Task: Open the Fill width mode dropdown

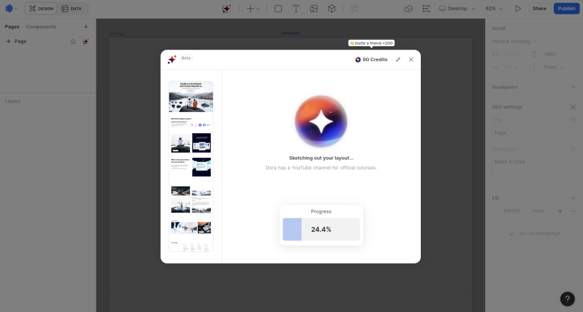Action: pyautogui.click(x=511, y=67)
